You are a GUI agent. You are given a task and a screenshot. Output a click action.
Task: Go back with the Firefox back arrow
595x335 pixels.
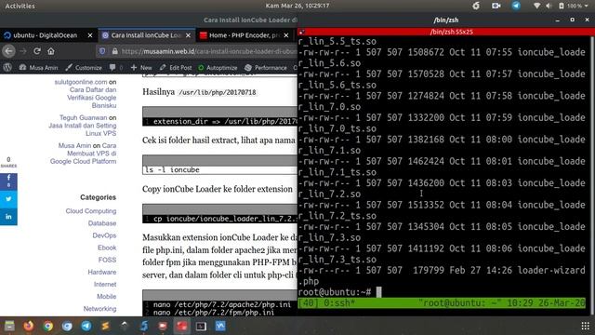[9, 51]
